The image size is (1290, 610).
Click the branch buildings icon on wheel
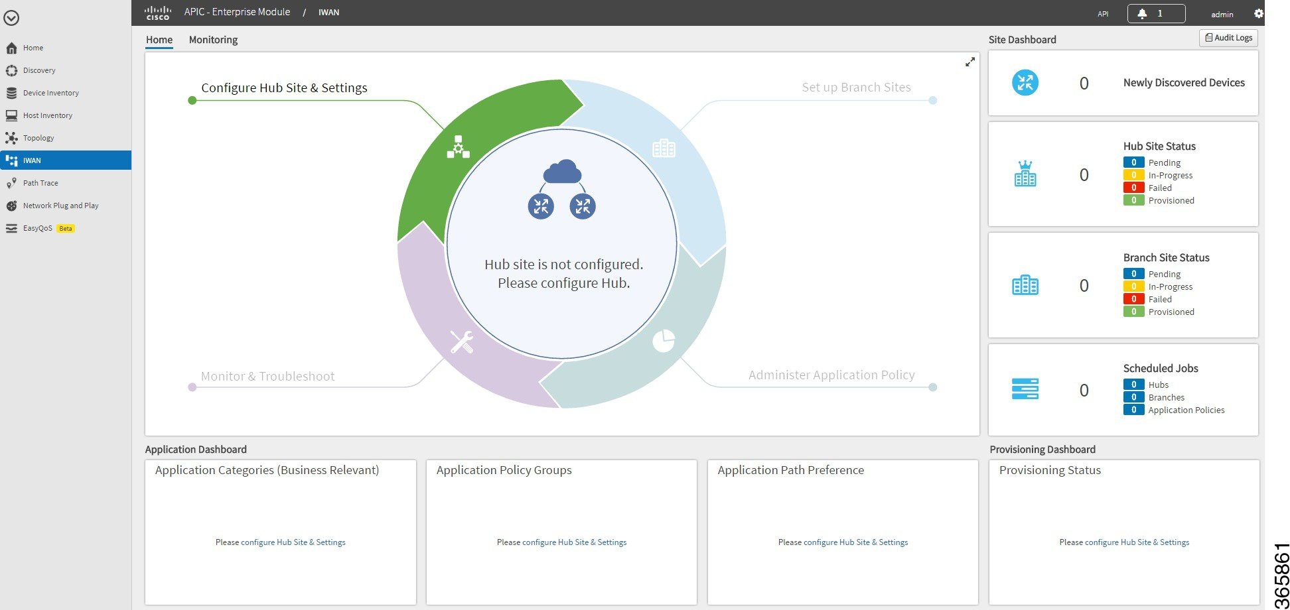point(664,148)
